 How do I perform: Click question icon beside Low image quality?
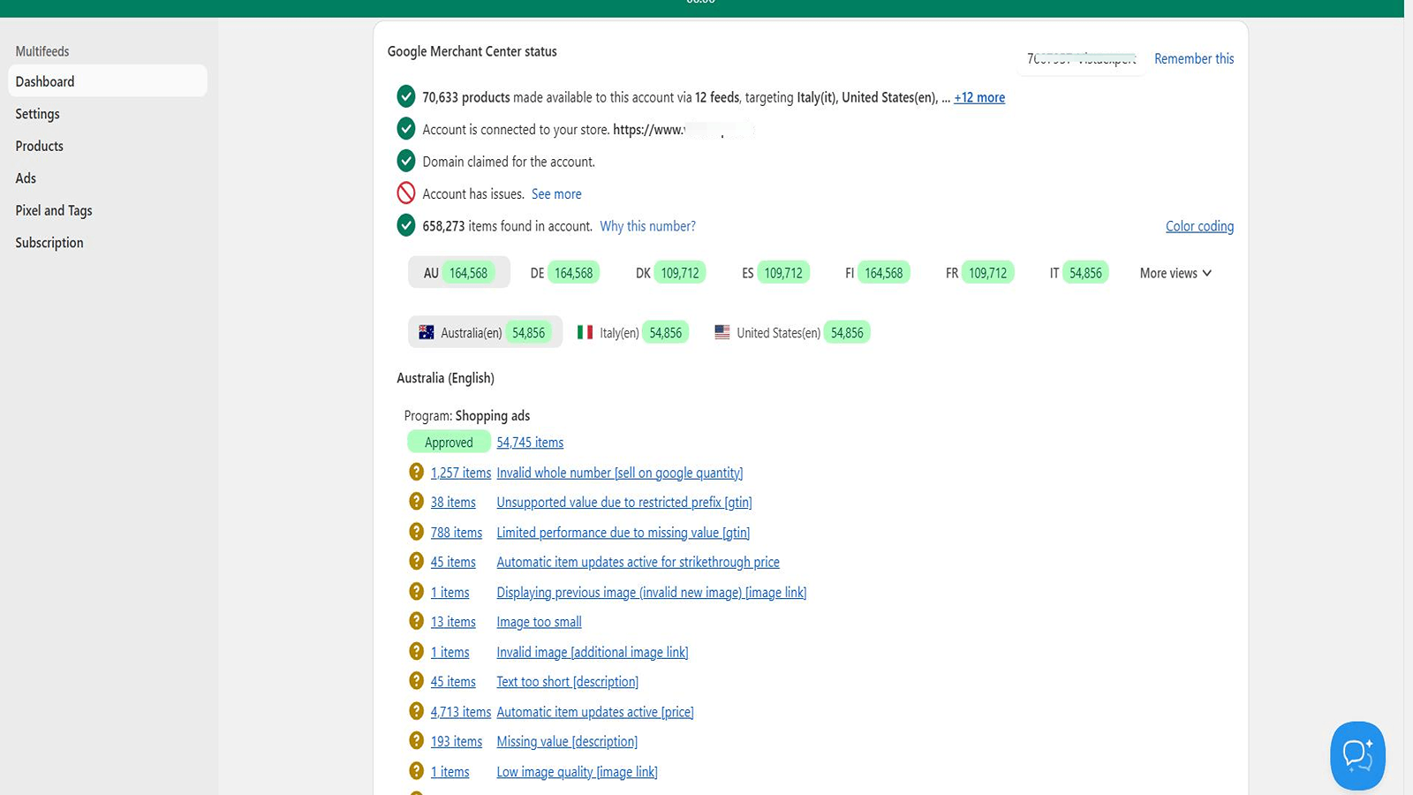pos(416,771)
